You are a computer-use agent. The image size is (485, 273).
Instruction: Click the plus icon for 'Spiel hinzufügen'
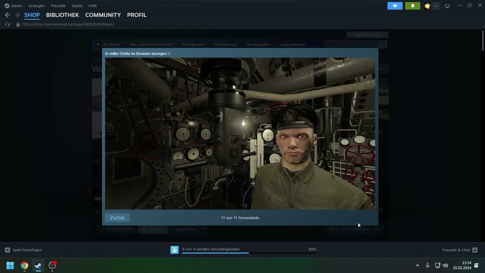(7, 250)
